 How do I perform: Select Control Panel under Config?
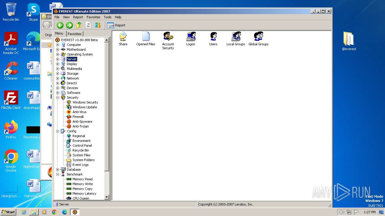(x=82, y=145)
